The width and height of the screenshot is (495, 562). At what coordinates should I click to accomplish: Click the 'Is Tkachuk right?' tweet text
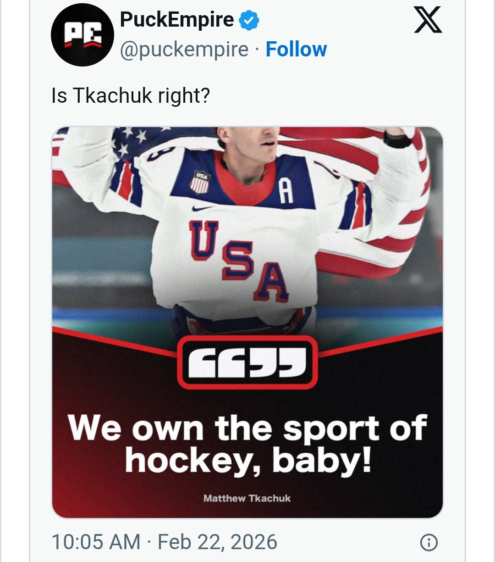131,95
